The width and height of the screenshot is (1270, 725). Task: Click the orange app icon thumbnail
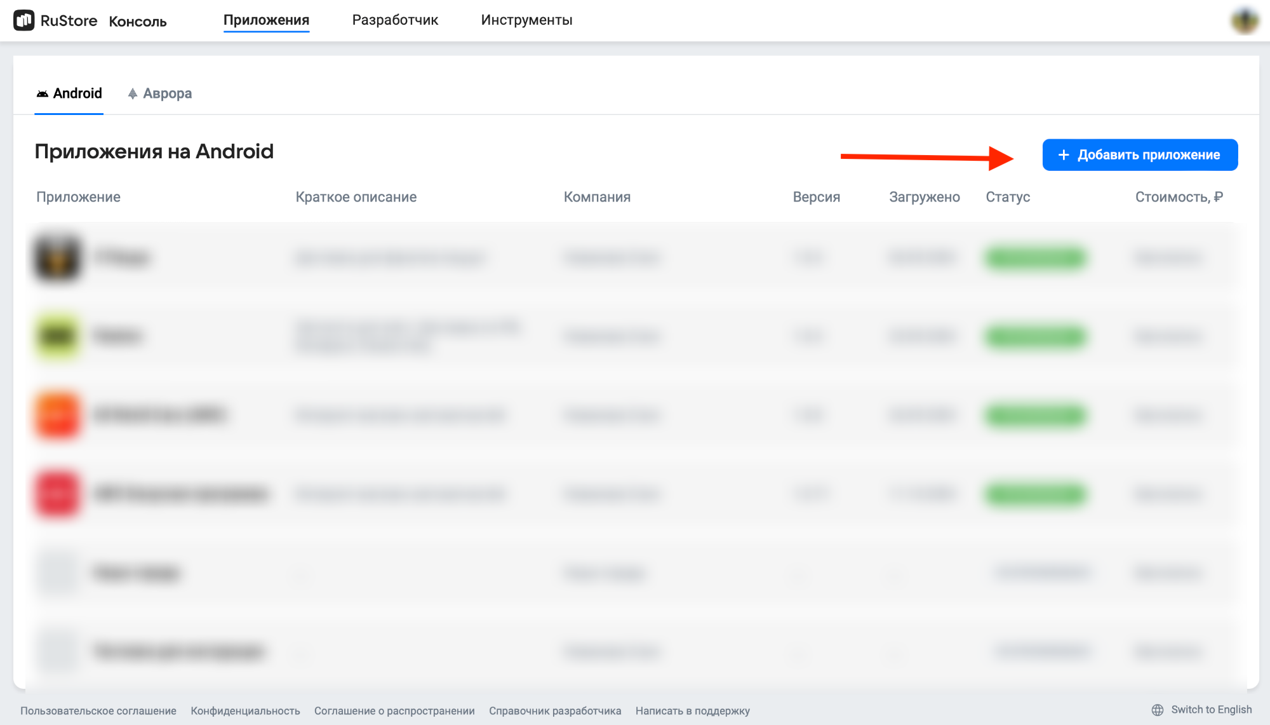(58, 415)
